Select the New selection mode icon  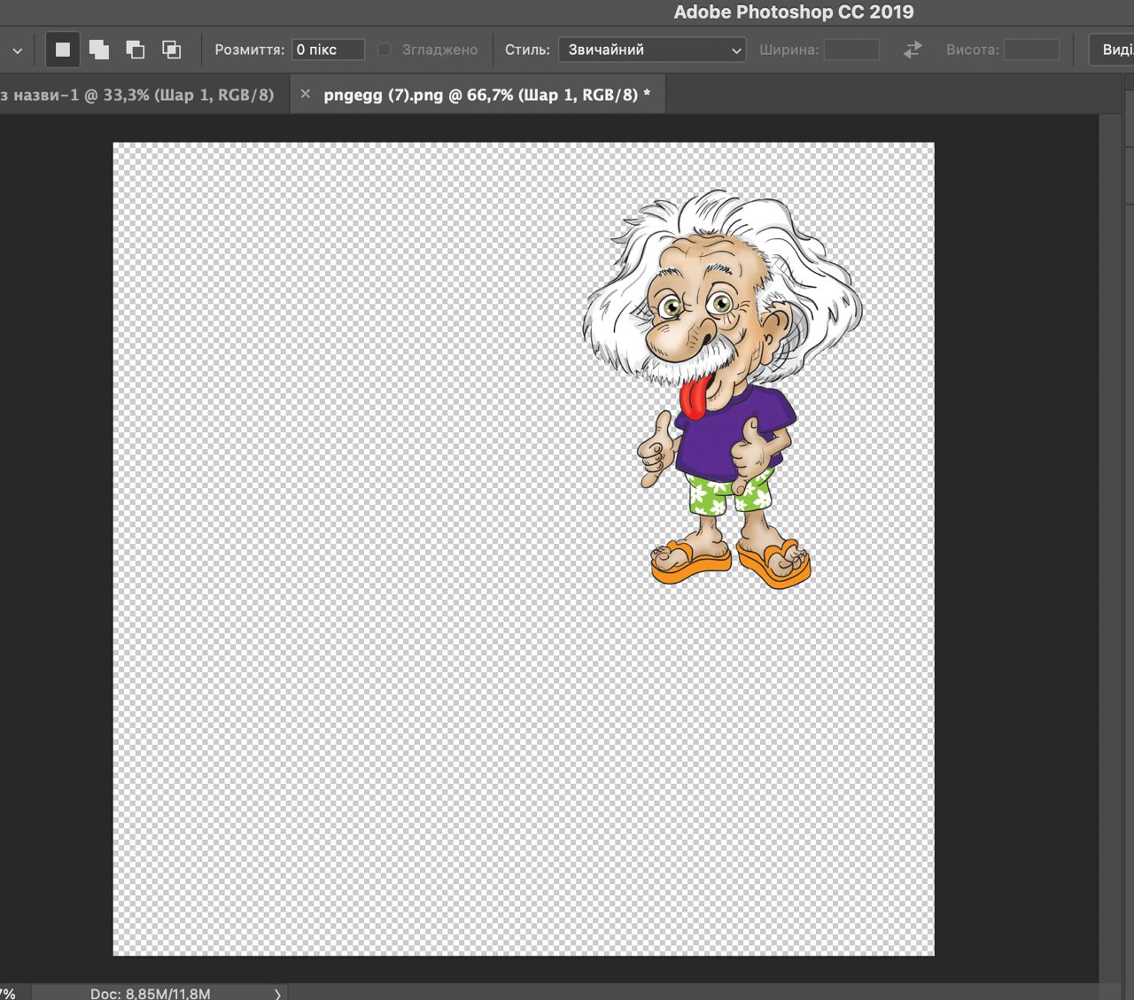coord(63,50)
